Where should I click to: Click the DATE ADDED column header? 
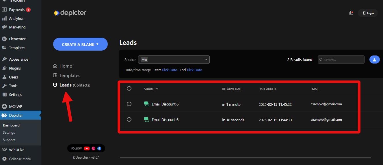[267, 89]
